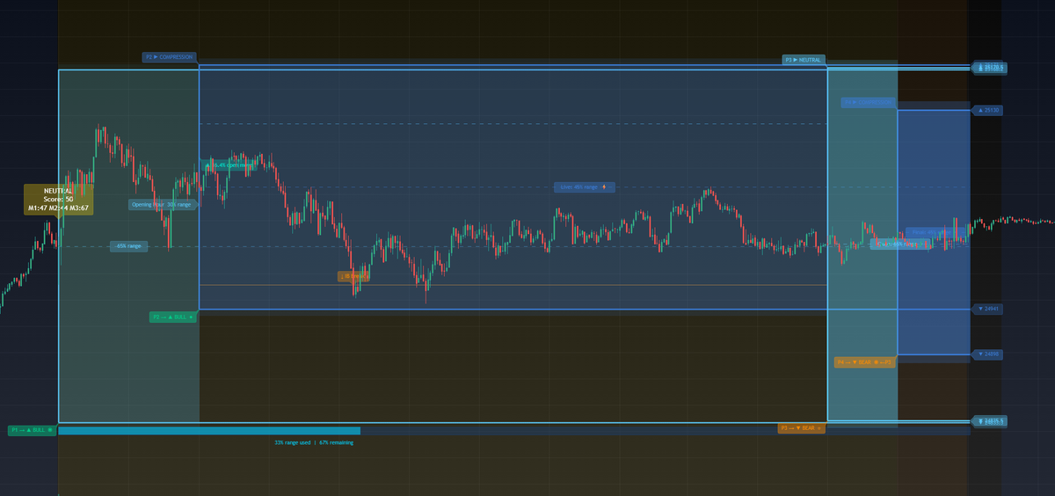The image size is (1055, 496).
Task: Click the orange IB break marker
Action: (x=353, y=276)
